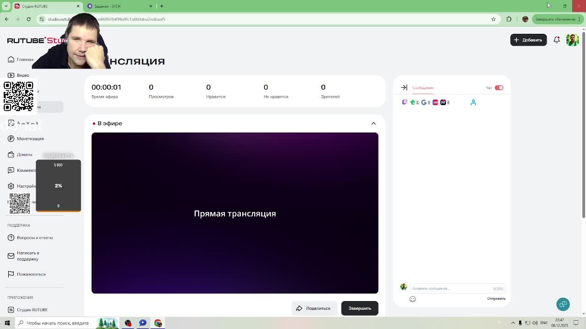Collapse the chat panel with the arrow icon
The height and width of the screenshot is (329, 586).
(404, 87)
